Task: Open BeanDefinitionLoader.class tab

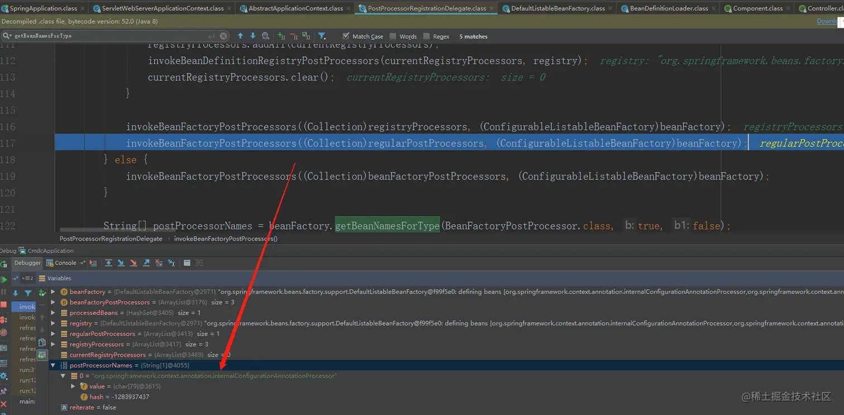Action: (x=669, y=8)
